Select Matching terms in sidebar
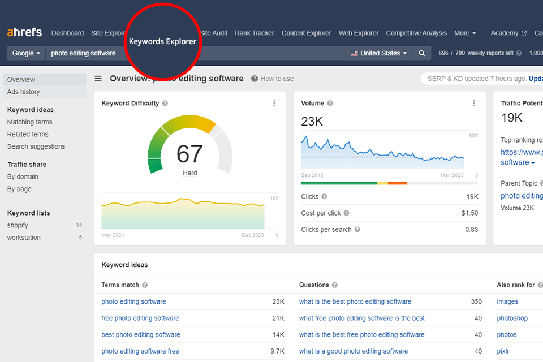 pyautogui.click(x=29, y=122)
